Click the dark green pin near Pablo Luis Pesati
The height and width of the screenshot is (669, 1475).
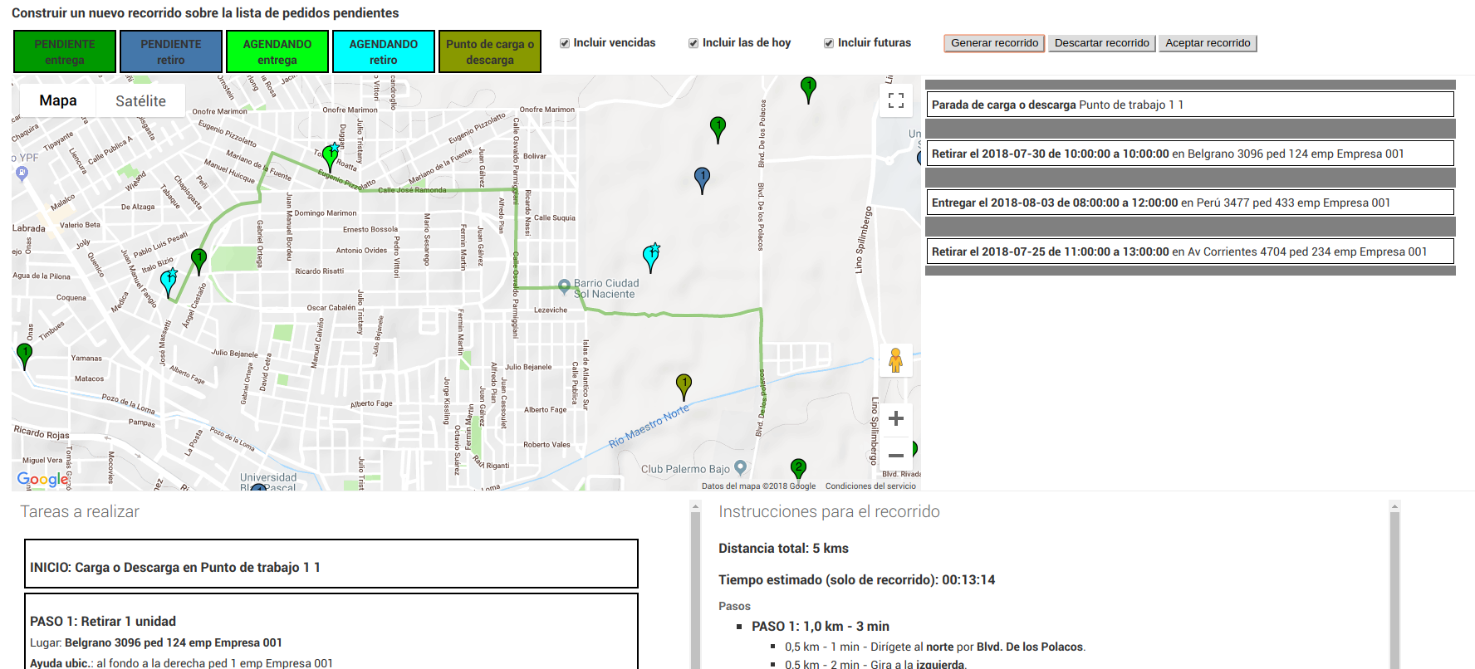[x=198, y=261]
